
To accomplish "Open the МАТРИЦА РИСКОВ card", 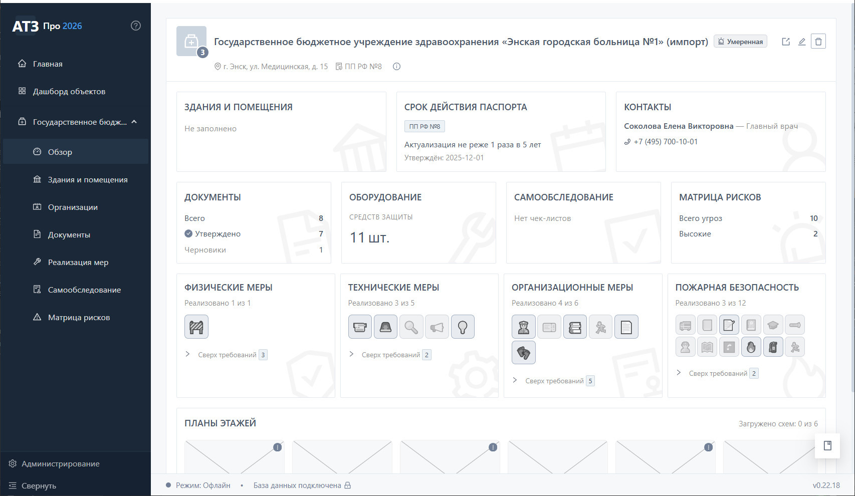I will point(748,222).
